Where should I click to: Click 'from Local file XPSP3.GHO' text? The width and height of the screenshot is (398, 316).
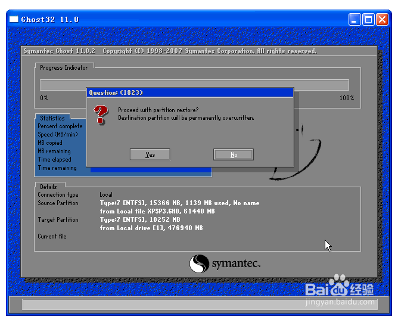pyautogui.click(x=157, y=211)
